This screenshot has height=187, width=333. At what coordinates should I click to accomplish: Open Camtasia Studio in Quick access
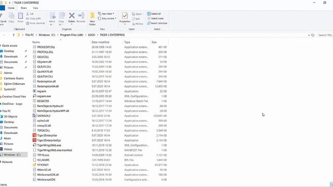click(x=14, y=78)
